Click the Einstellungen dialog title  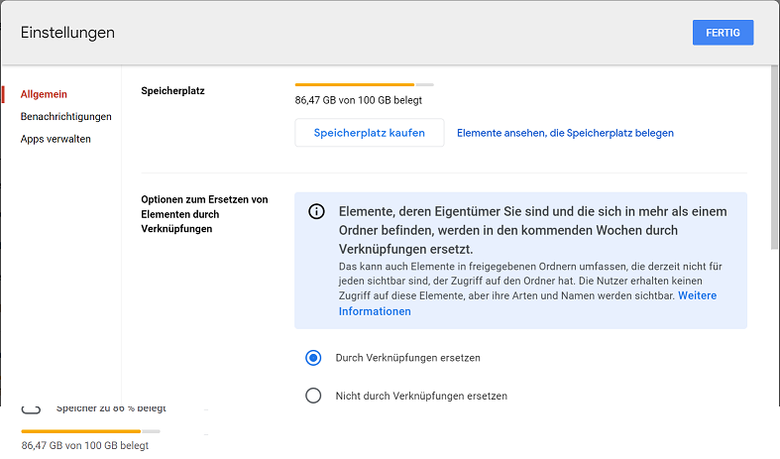coord(67,33)
